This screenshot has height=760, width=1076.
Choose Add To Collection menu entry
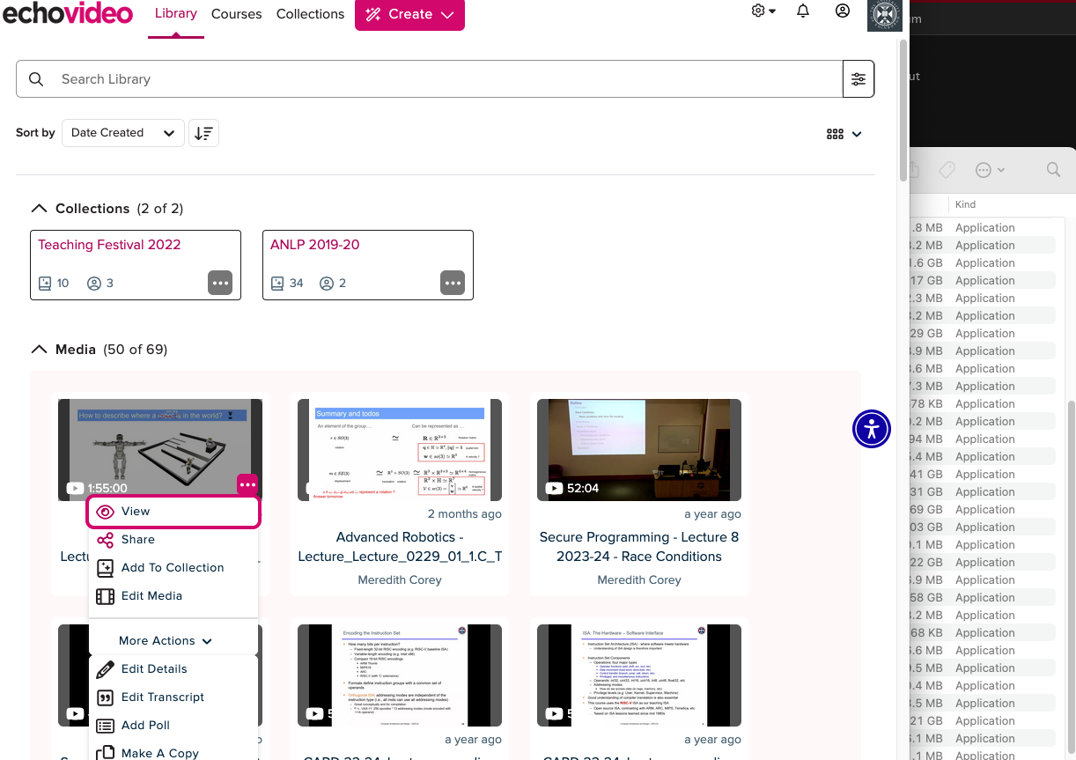click(173, 568)
